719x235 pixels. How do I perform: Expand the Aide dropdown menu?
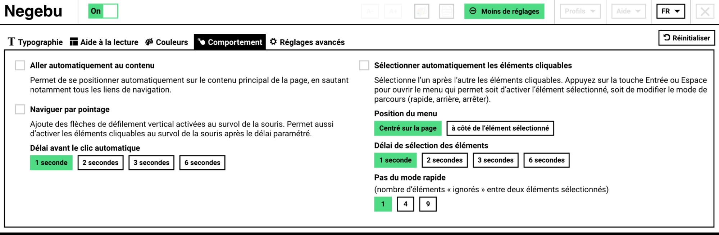point(628,11)
